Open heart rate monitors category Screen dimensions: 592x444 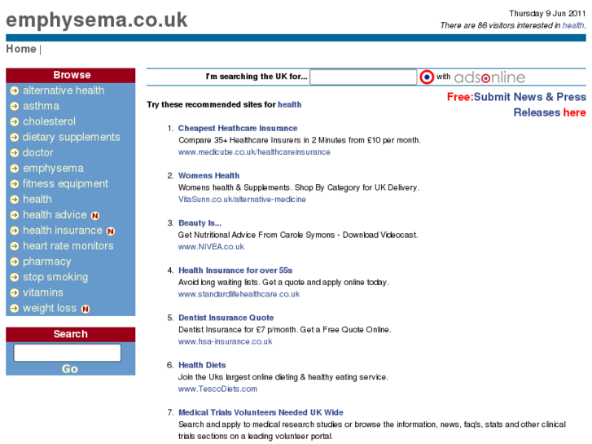click(68, 246)
